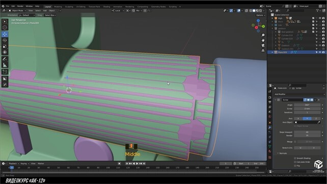Image resolution: width=327 pixels, height=184 pixels.
Task: Click the outliner filter funnel icon
Action: pos(318,10)
